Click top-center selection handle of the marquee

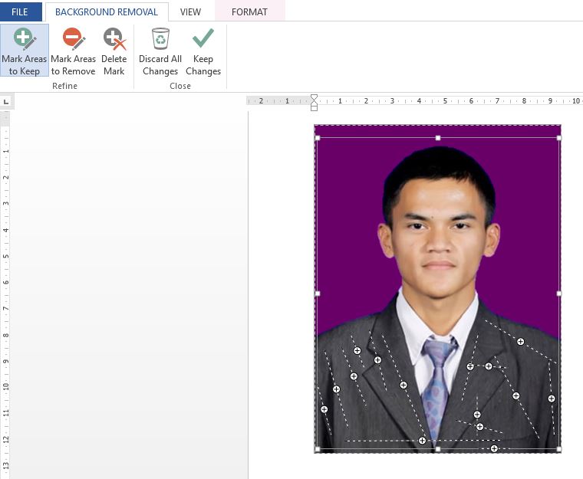pyautogui.click(x=438, y=138)
